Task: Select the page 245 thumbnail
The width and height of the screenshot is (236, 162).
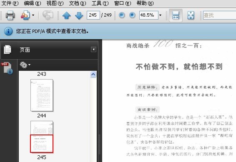Action: 42,137
